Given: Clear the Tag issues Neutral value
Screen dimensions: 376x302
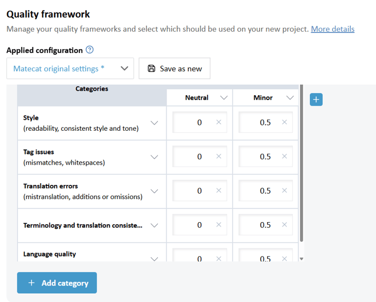Looking at the screenshot, I should click(x=219, y=156).
